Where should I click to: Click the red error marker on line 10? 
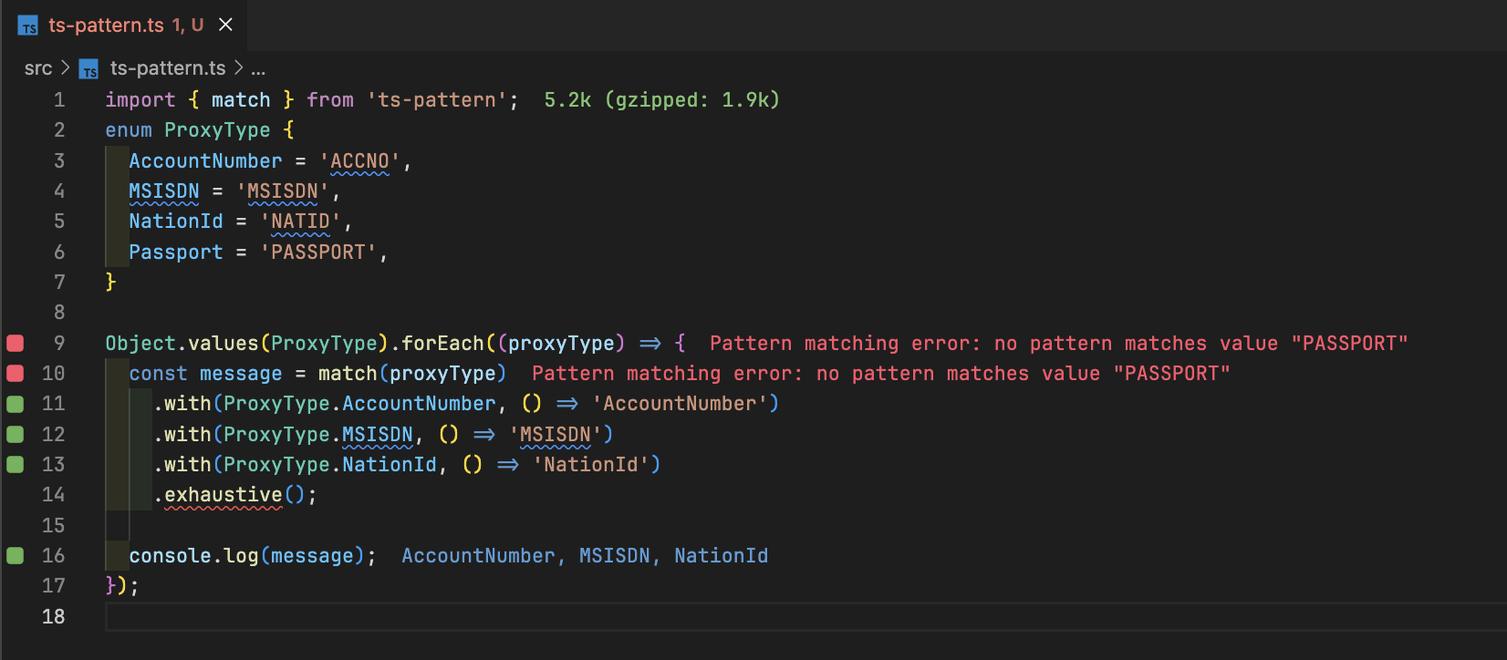click(16, 374)
